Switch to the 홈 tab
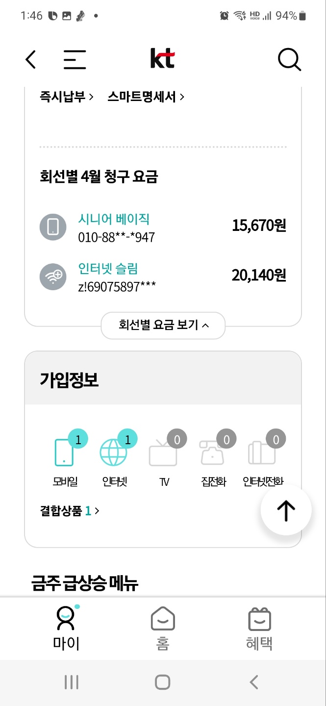326x706 pixels. click(x=163, y=628)
